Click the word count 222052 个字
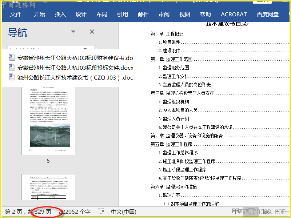The height and width of the screenshot is (218, 291). tap(75, 211)
